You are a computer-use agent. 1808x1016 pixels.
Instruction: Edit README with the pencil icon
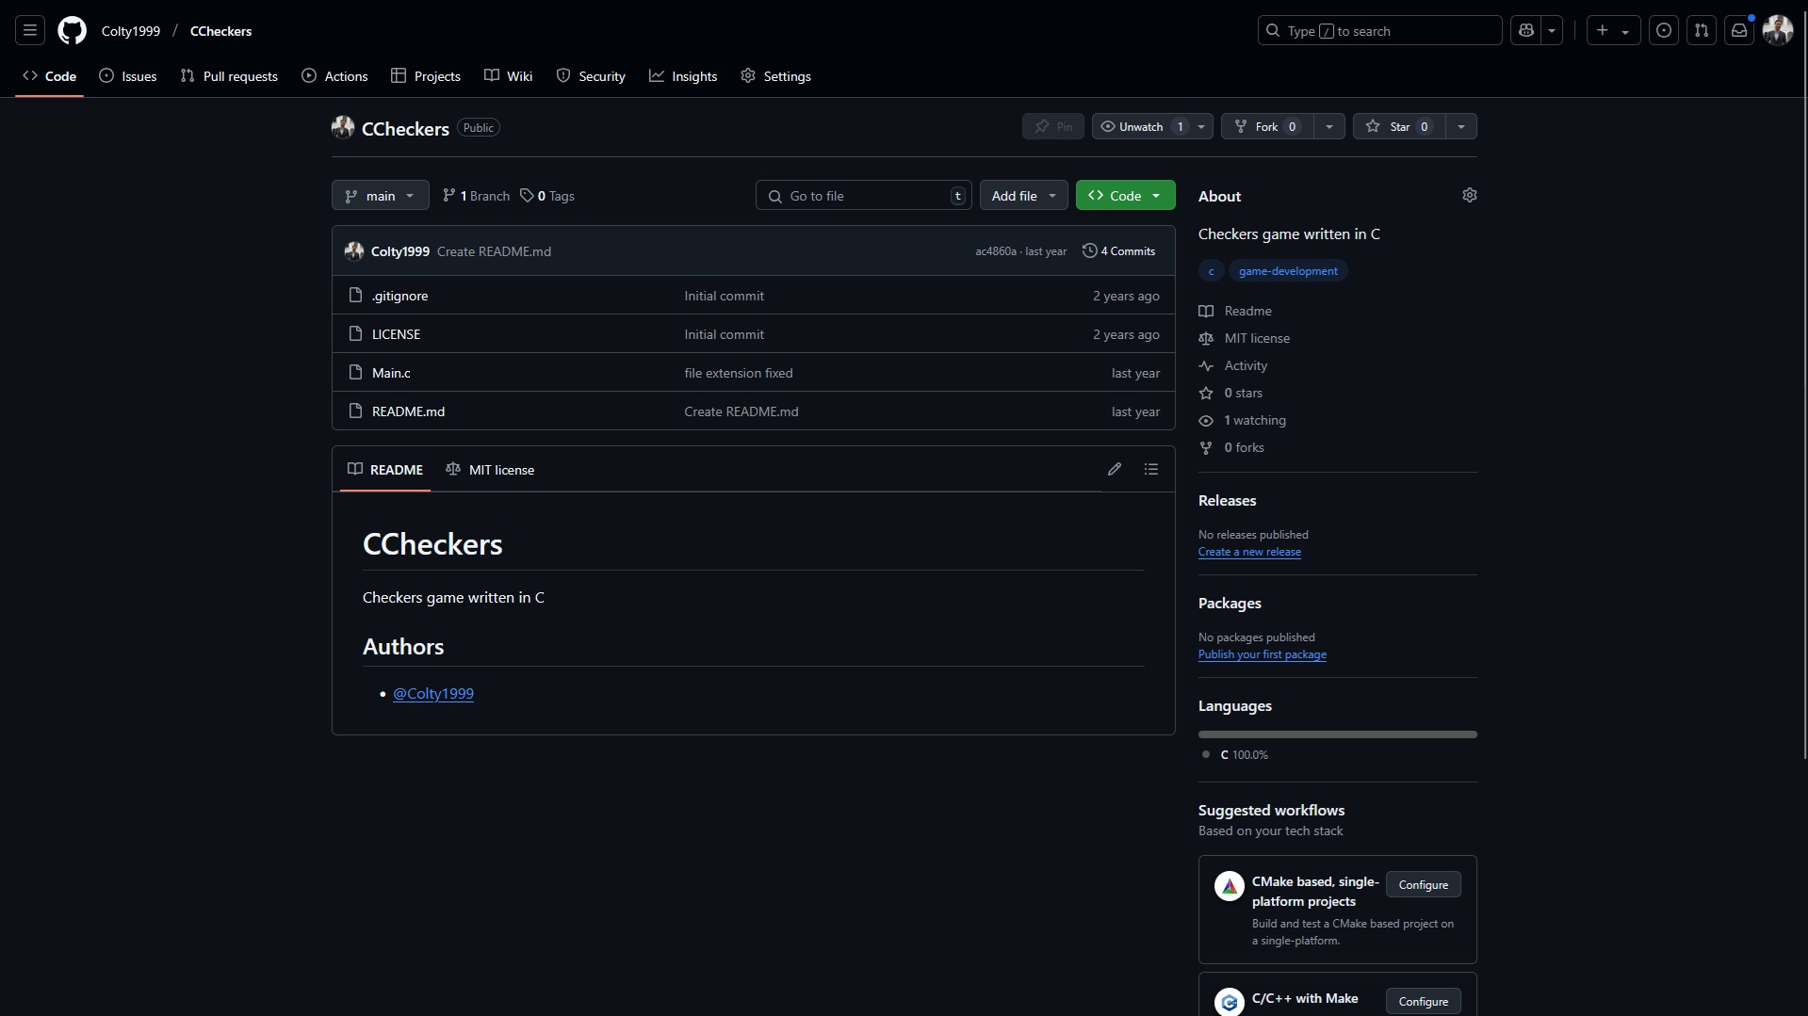click(1115, 469)
